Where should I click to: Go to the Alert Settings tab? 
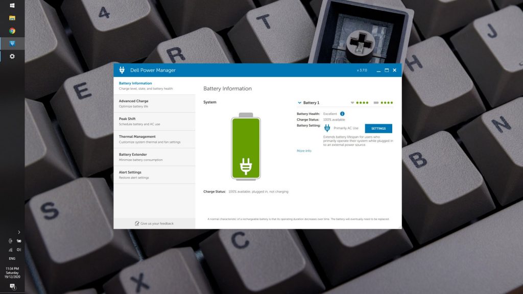click(154, 175)
